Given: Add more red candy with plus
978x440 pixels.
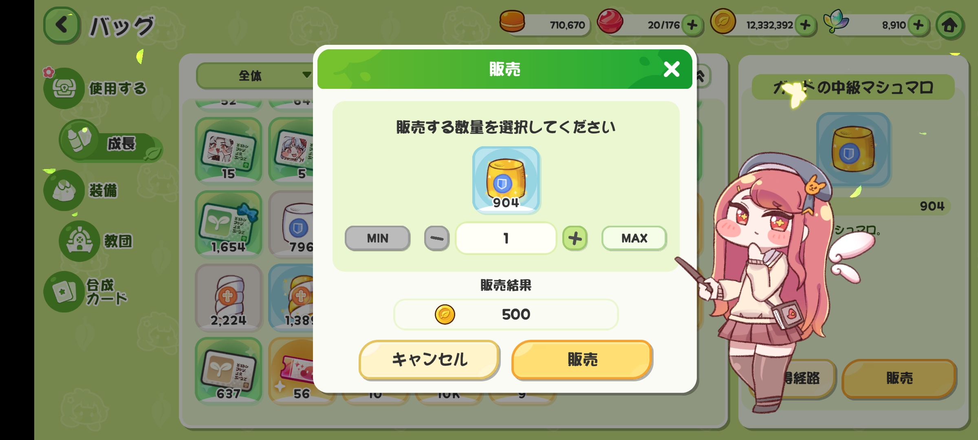Looking at the screenshot, I should [x=692, y=25].
